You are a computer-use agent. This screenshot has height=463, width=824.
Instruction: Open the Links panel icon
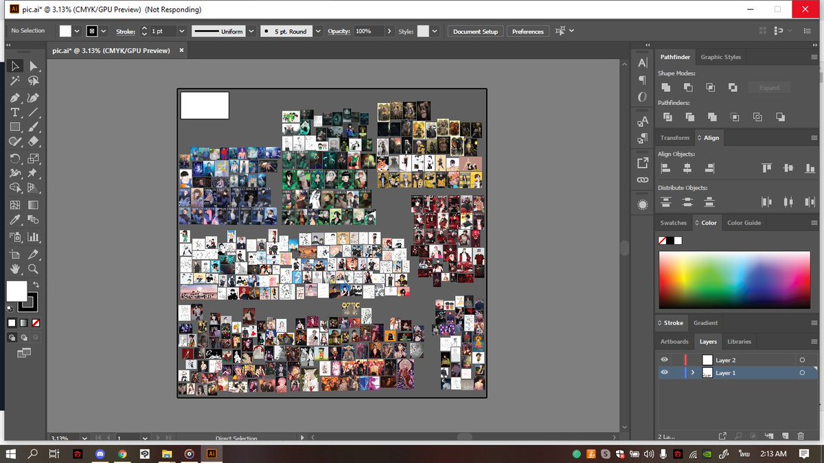643,180
